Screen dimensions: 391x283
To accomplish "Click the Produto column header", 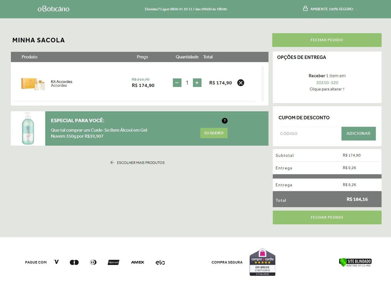I will 29,57.
